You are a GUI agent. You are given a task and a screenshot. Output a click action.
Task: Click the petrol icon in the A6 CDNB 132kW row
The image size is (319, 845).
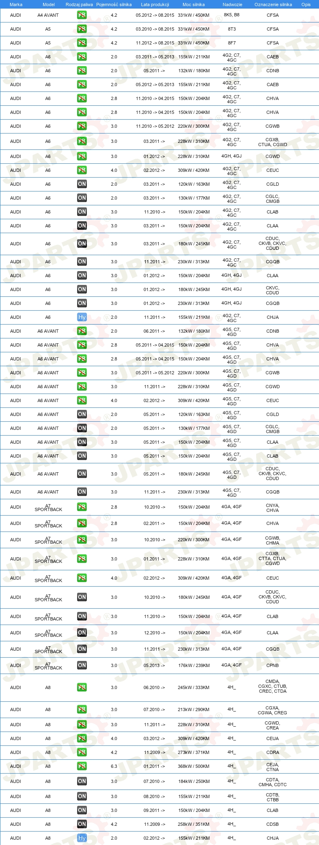pyautogui.click(x=82, y=71)
